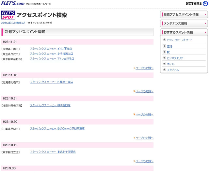Open スターバックス コーヒー 横浜西口店 link
The image size is (209, 173).
click(50, 105)
